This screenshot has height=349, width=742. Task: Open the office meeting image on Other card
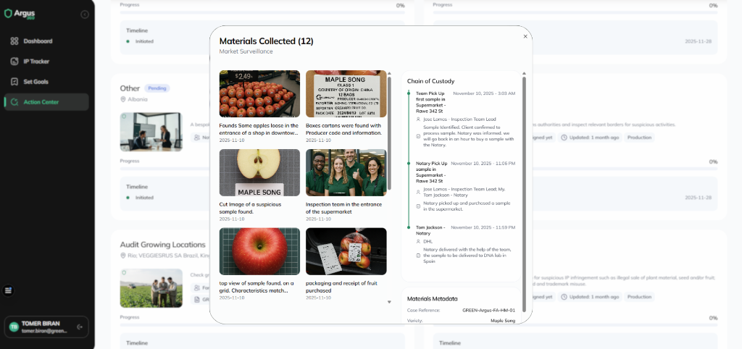coord(151,132)
